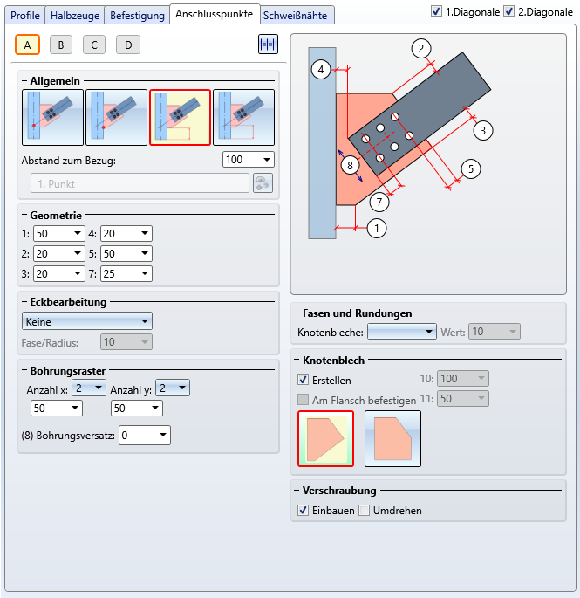Toggle the 2.Diagonale checkbox
The height and width of the screenshot is (598, 580).
pos(508,11)
